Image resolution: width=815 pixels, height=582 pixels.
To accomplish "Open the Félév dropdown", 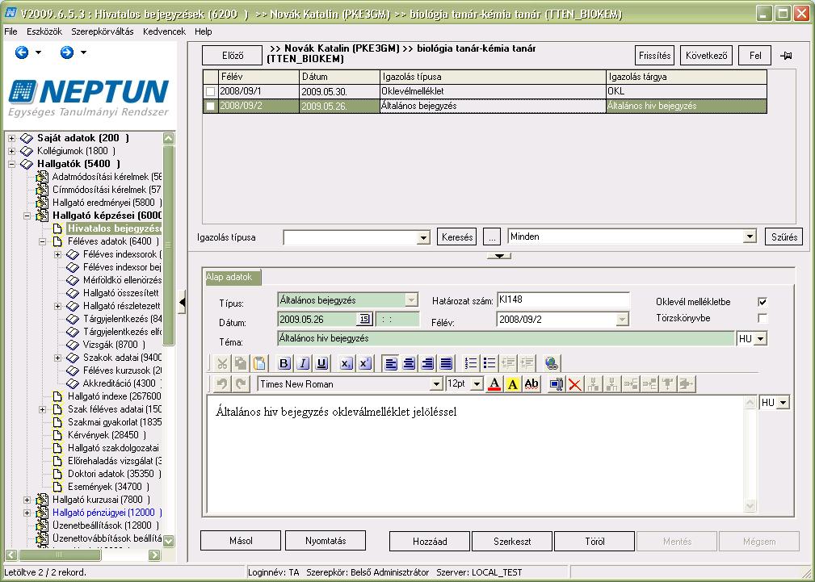I will click(622, 320).
